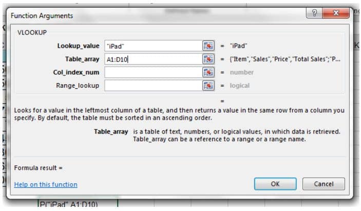Open dialog help question mark button

314,13
